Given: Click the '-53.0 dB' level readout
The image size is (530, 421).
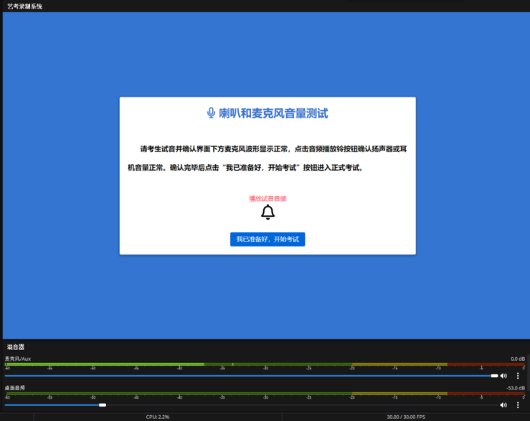Looking at the screenshot, I should coord(516,388).
